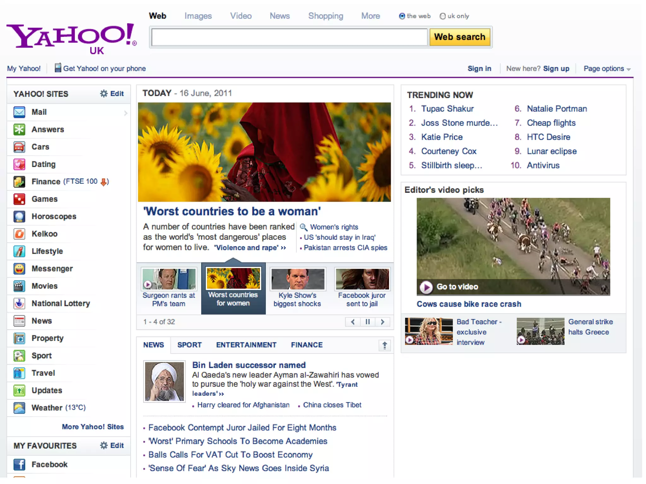Switch to the Sport news tab
This screenshot has height=484, width=646.
pos(189,345)
